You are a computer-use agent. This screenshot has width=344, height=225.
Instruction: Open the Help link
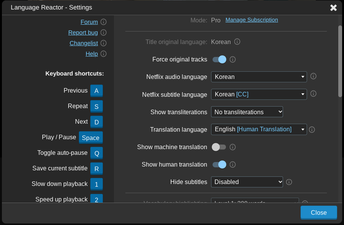point(92,54)
